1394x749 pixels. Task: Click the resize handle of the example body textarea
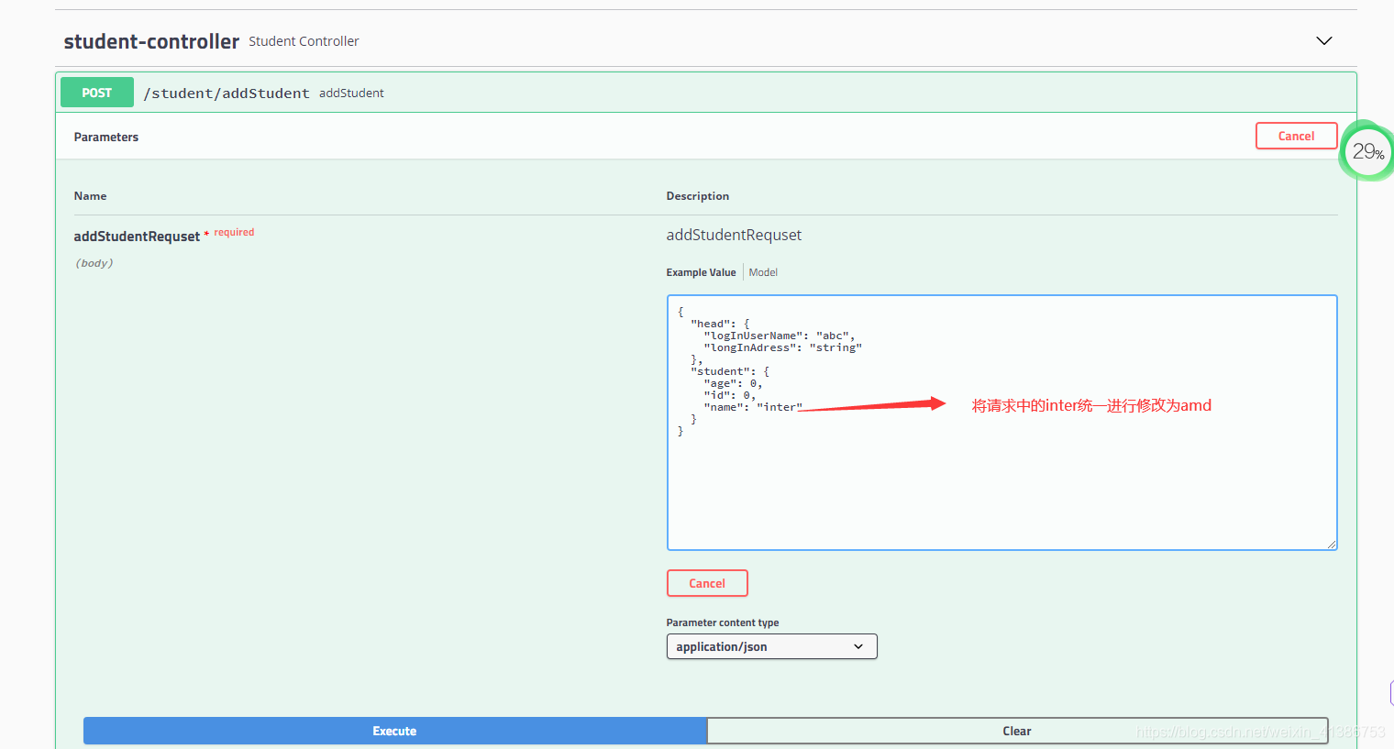pyautogui.click(x=1332, y=543)
